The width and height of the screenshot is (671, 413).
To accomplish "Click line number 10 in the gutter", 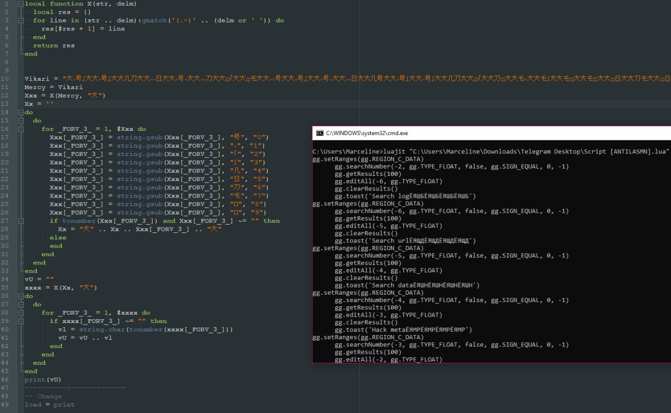I will [4, 79].
